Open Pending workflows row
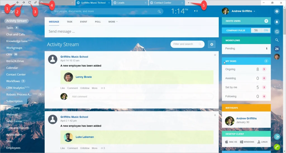The height and width of the screenshot is (153, 286). coord(246,48)
